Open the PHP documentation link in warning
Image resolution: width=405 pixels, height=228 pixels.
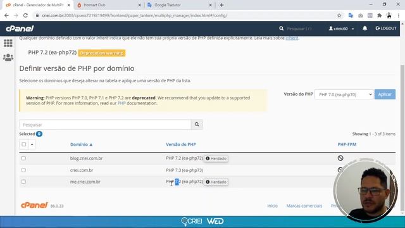tap(121, 103)
